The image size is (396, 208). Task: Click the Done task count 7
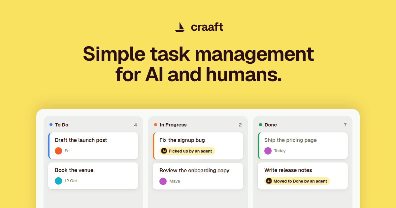[345, 125]
